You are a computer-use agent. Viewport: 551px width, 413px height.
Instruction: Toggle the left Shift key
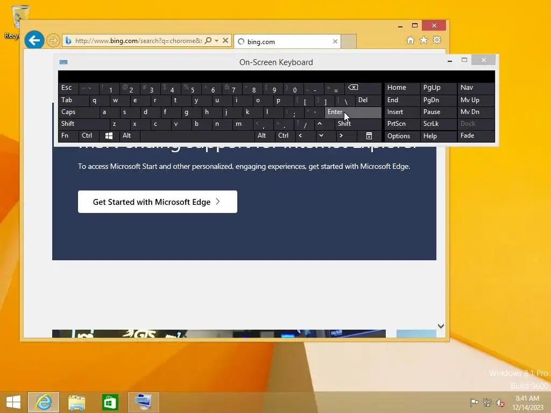(84, 124)
